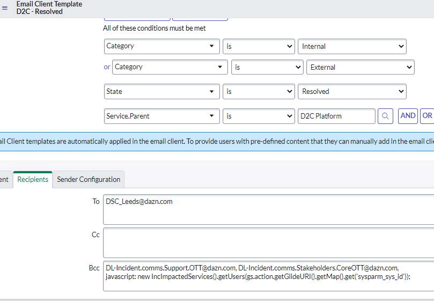Add an OR condition

point(427,116)
